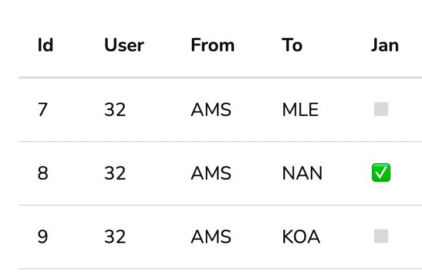Uncheck the Jan checkbox for NAN row
422x274 pixels.
point(381,173)
